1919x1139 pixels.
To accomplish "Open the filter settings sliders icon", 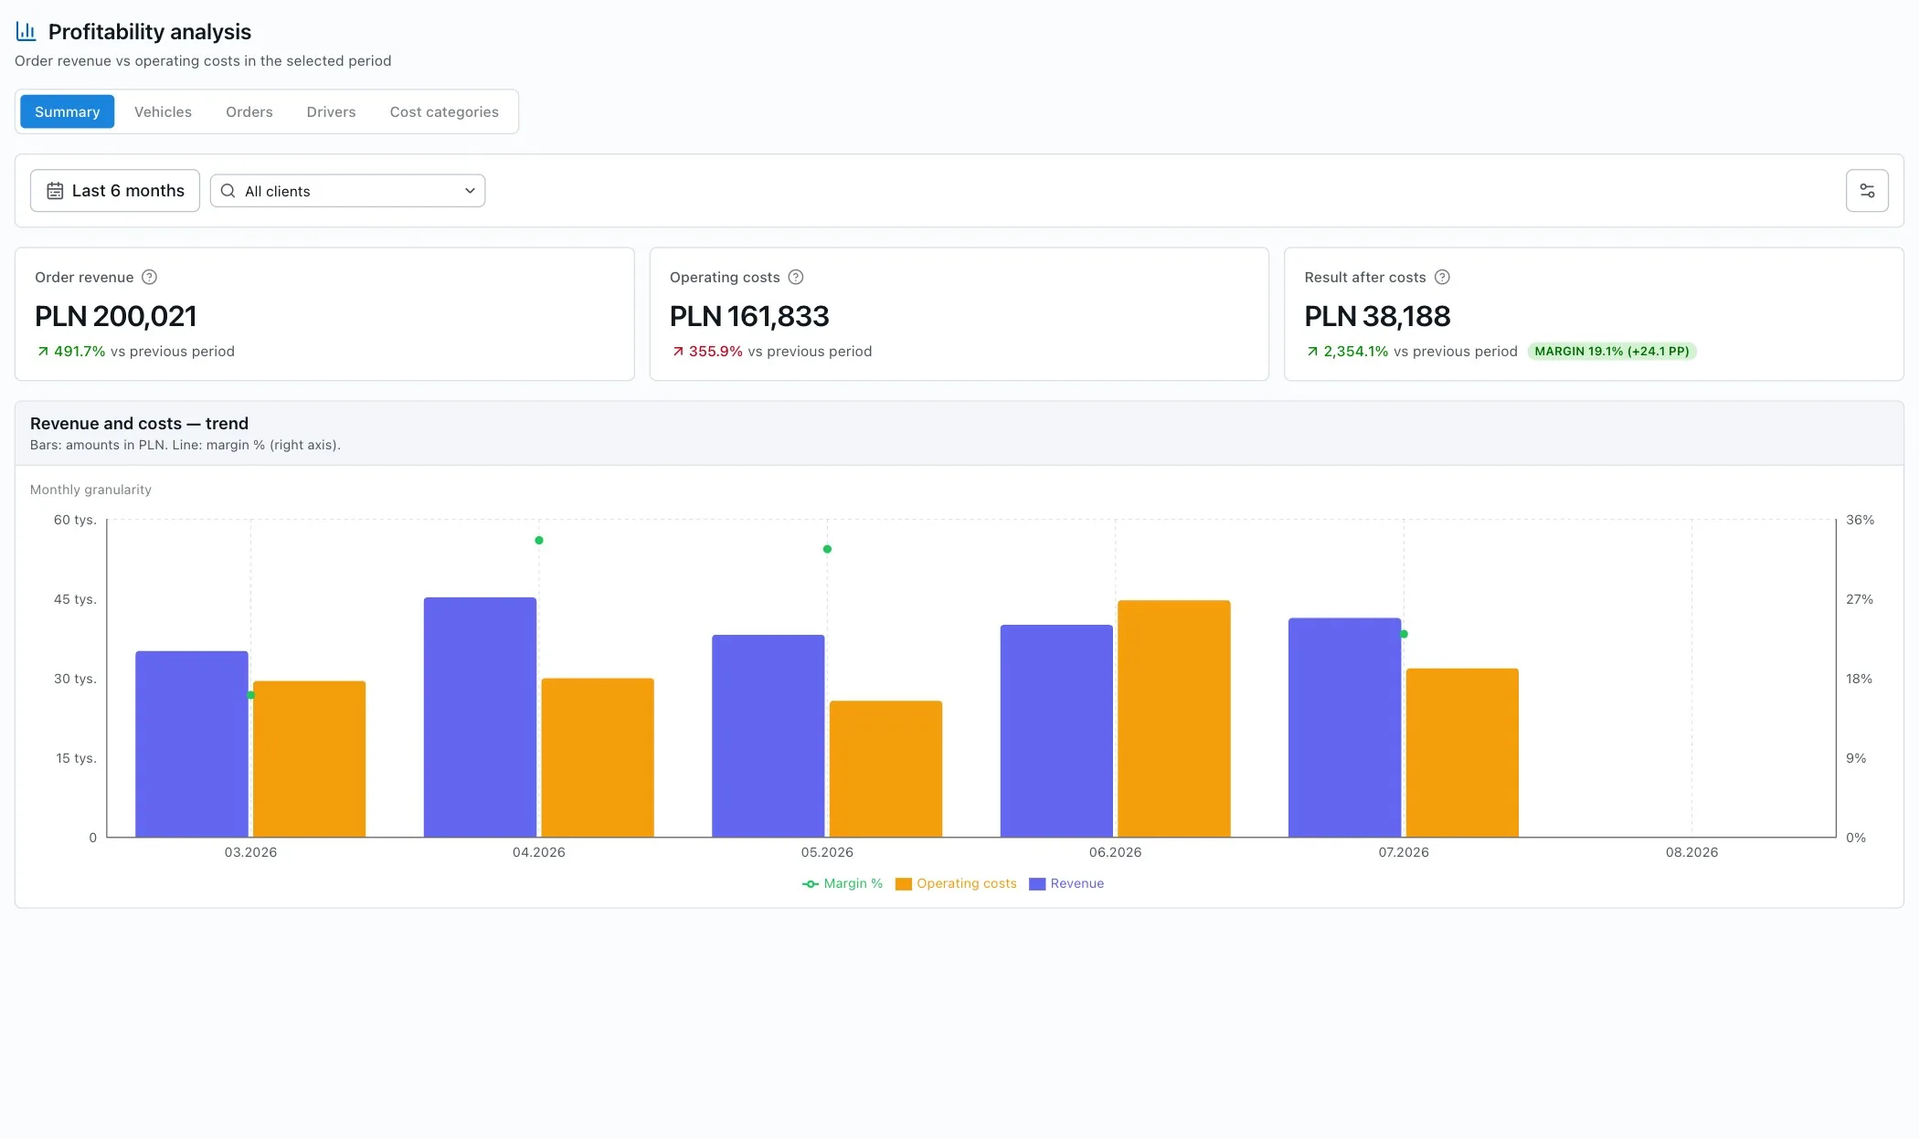I will coord(1867,191).
